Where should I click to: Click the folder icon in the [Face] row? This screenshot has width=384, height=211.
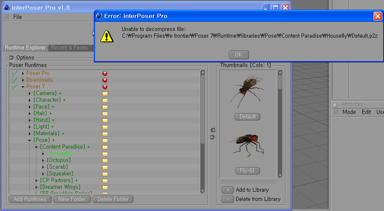(x=105, y=107)
